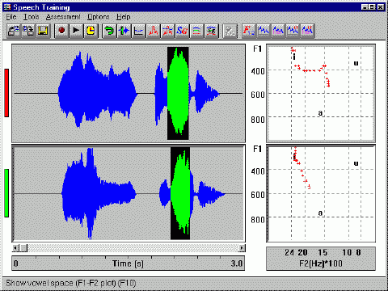Viewport: 388px width, 291px height.
Task: Open the File menu
Action: pyautogui.click(x=11, y=17)
